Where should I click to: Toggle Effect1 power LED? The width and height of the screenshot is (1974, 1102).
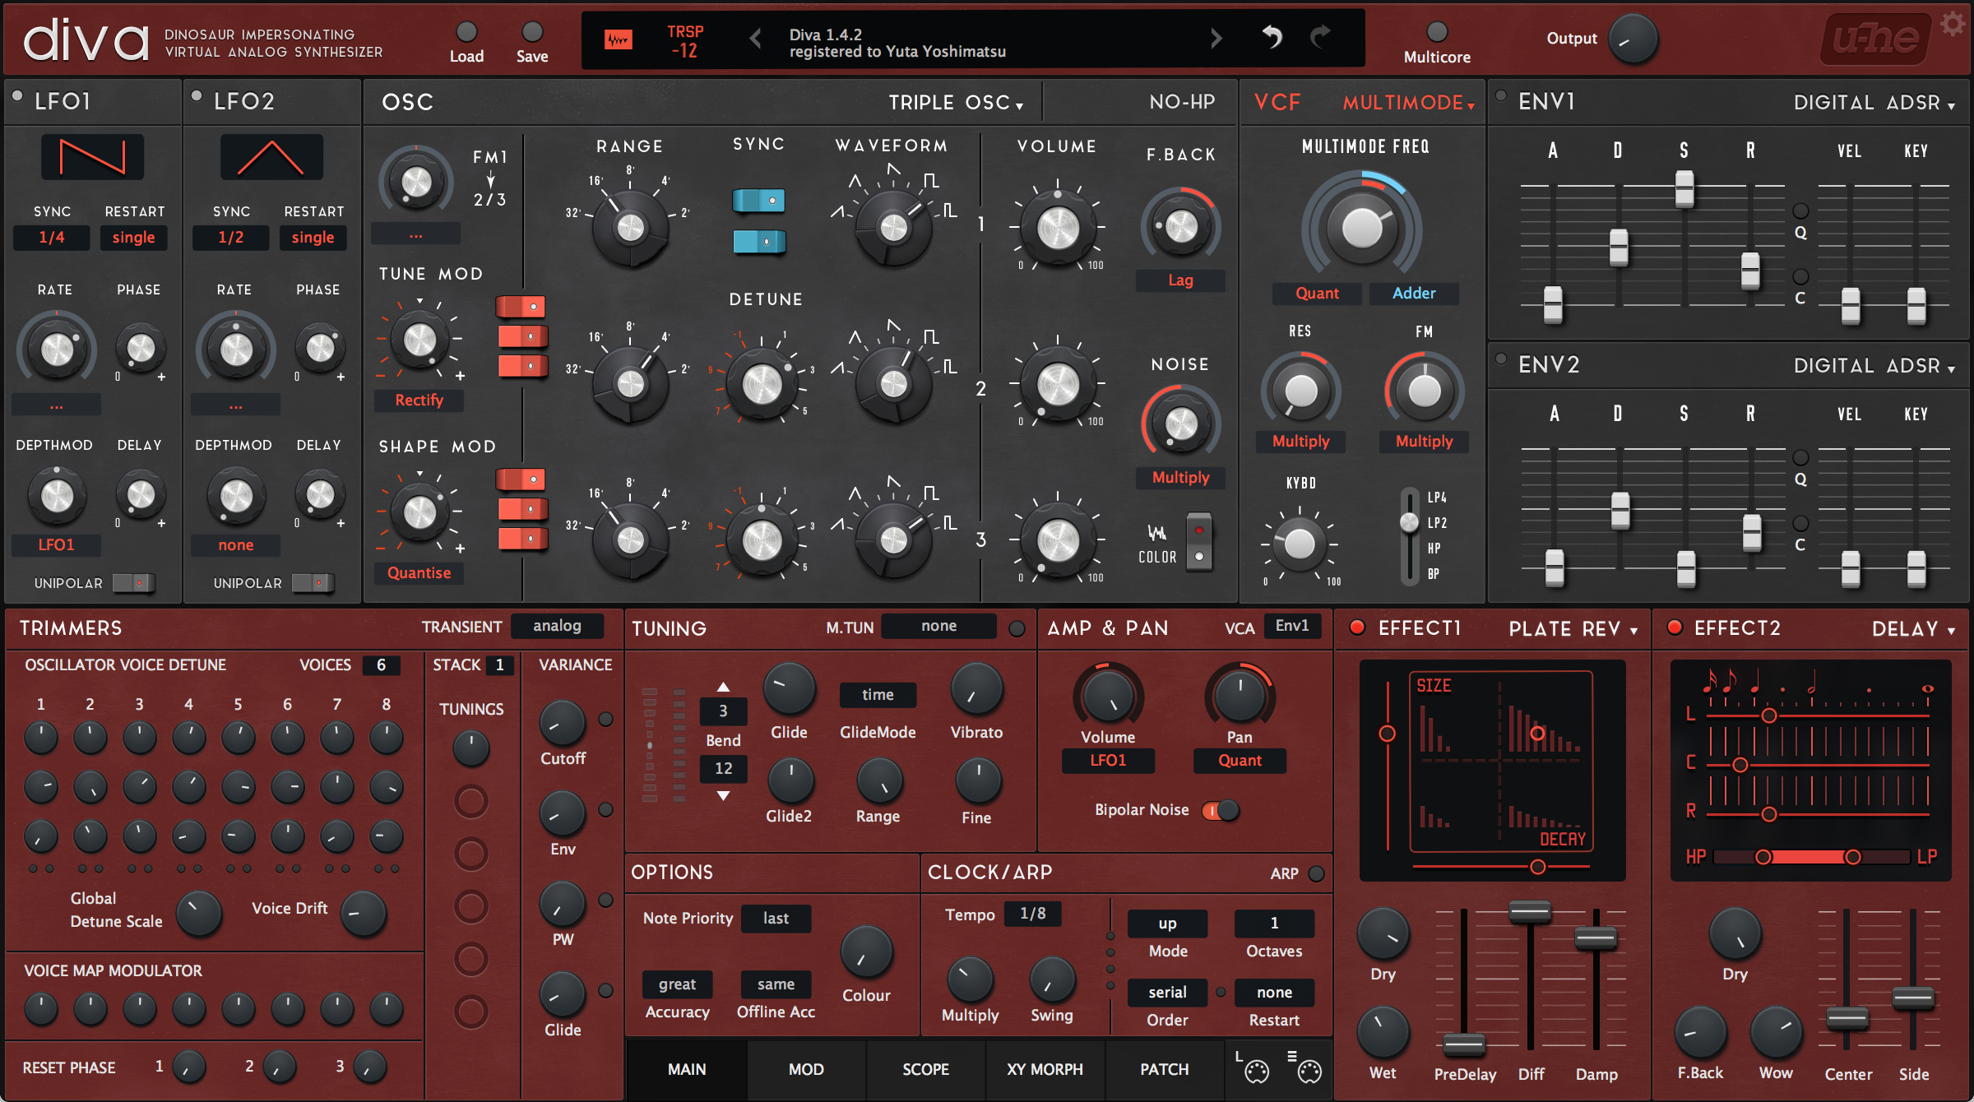1357,627
